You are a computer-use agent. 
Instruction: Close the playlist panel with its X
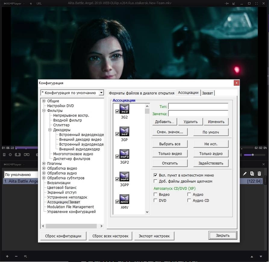tap(264, 164)
